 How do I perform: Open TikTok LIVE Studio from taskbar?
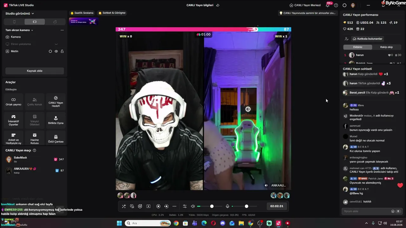pyautogui.click(x=278, y=223)
